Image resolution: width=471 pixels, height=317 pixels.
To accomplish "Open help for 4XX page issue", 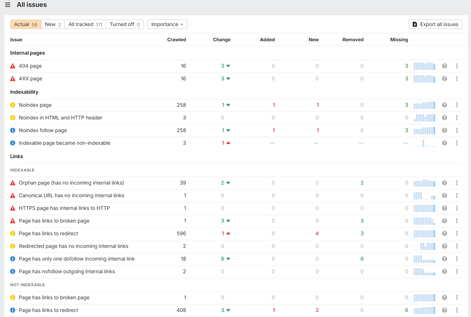I will (x=445, y=79).
